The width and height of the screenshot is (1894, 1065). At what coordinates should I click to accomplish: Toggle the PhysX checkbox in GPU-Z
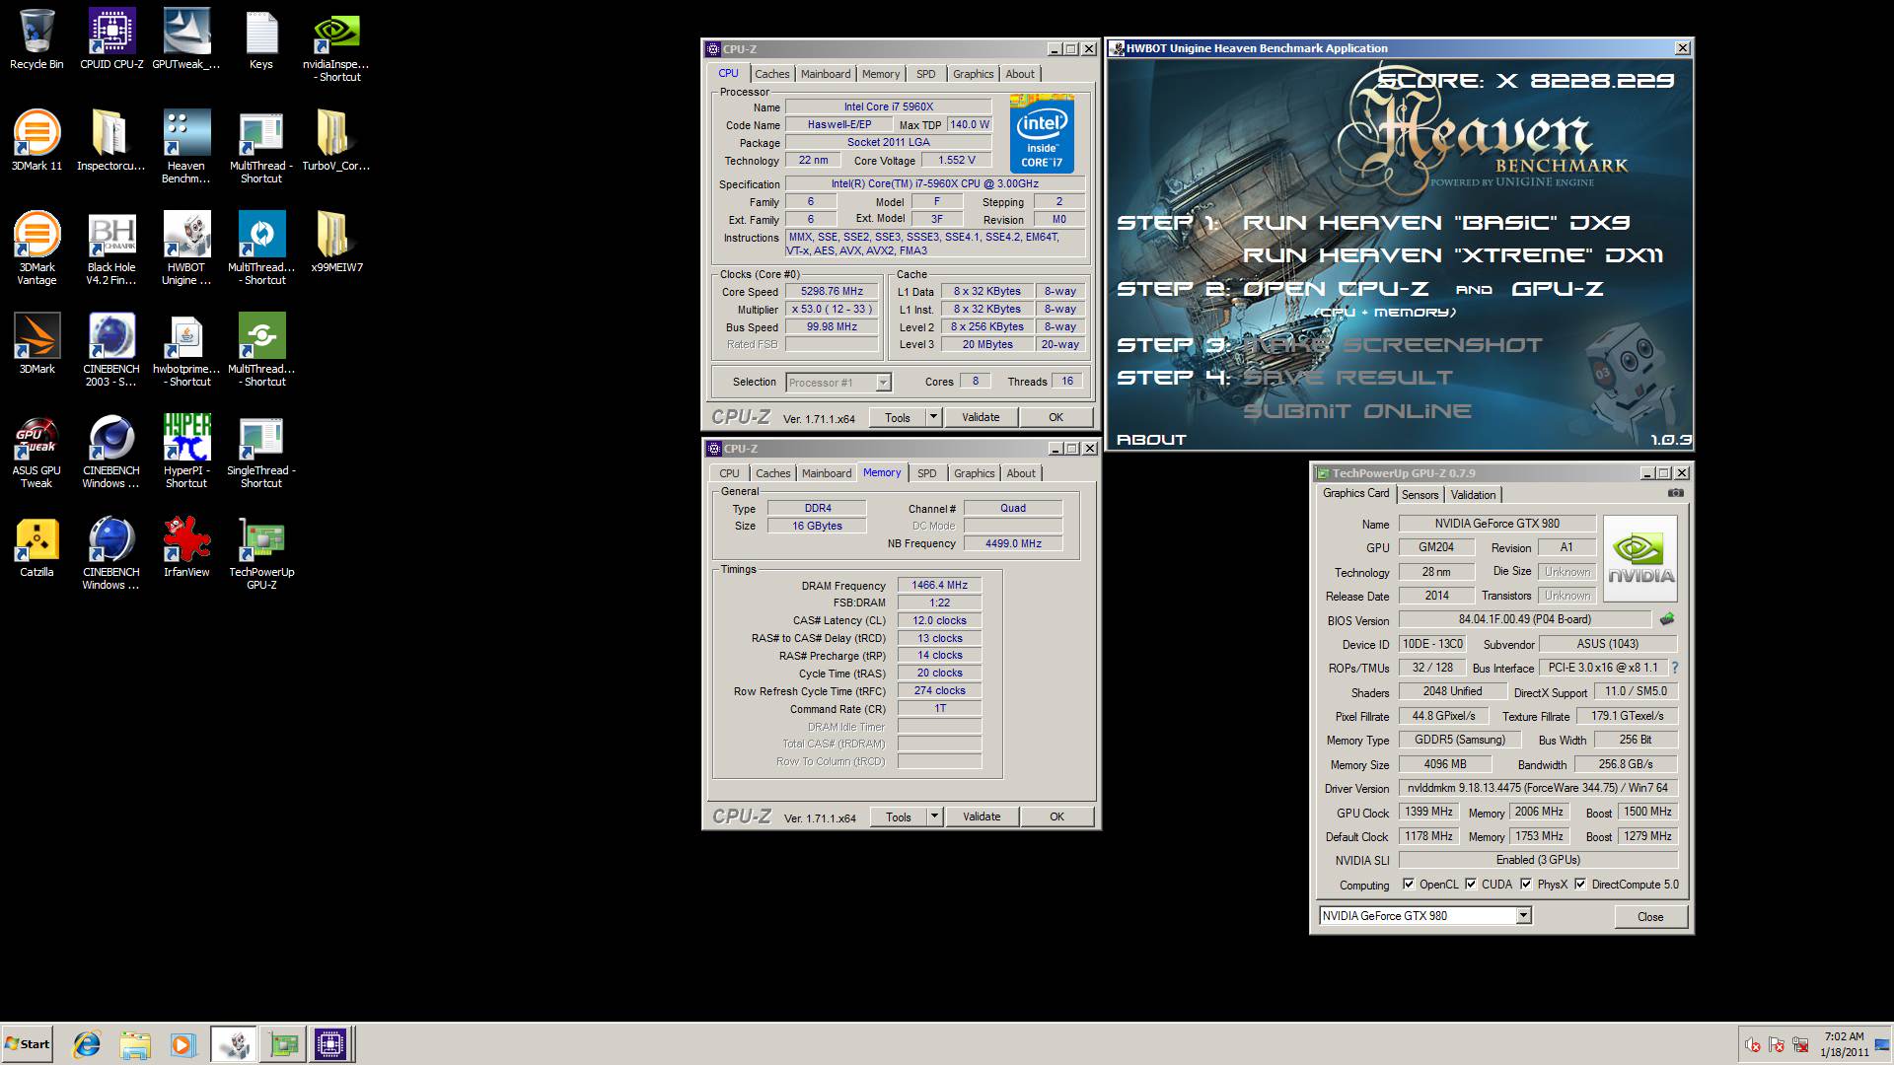point(1526,884)
